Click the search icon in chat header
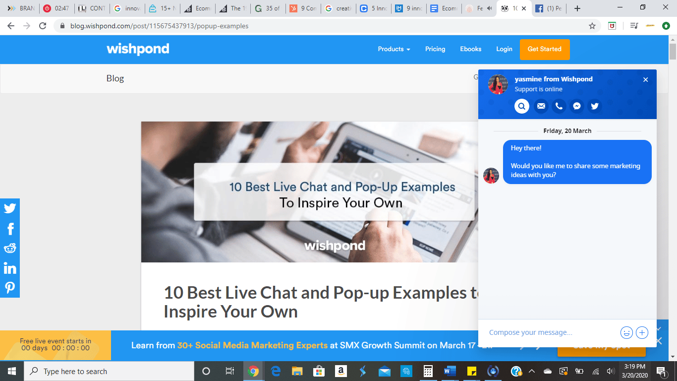The height and width of the screenshot is (381, 677). tap(522, 106)
